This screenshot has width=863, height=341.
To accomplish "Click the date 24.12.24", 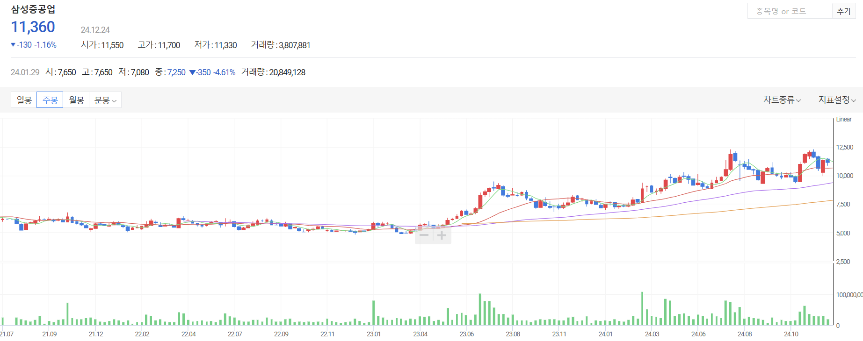I will [95, 30].
